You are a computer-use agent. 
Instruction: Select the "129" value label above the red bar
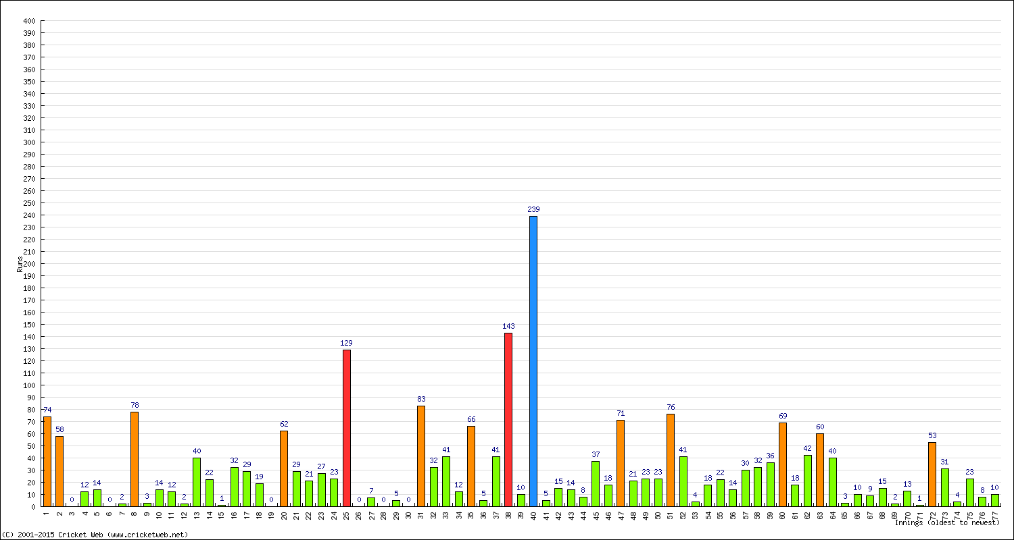pos(347,343)
